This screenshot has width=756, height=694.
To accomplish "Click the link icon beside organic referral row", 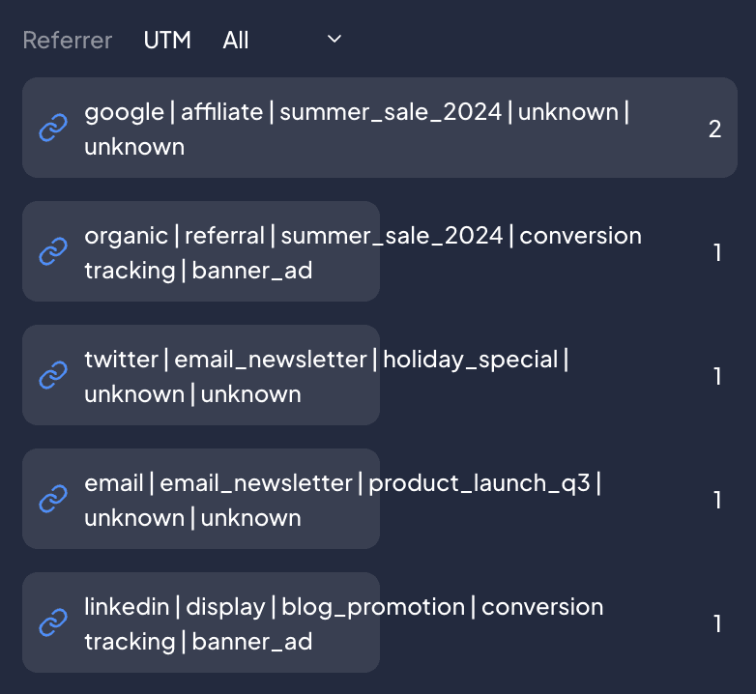I will (x=51, y=252).
